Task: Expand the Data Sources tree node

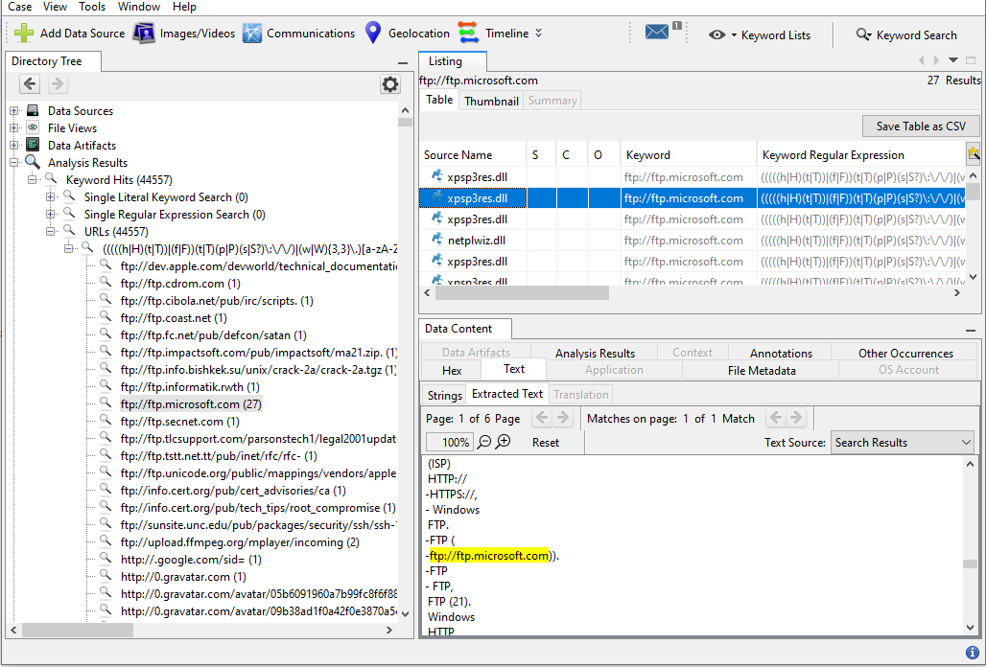Action: [x=14, y=111]
